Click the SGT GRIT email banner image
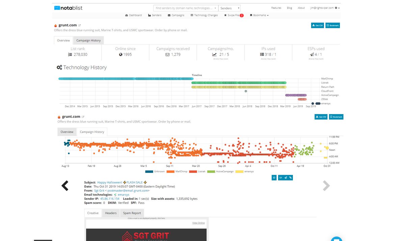The height and width of the screenshot is (241, 405). point(146,235)
